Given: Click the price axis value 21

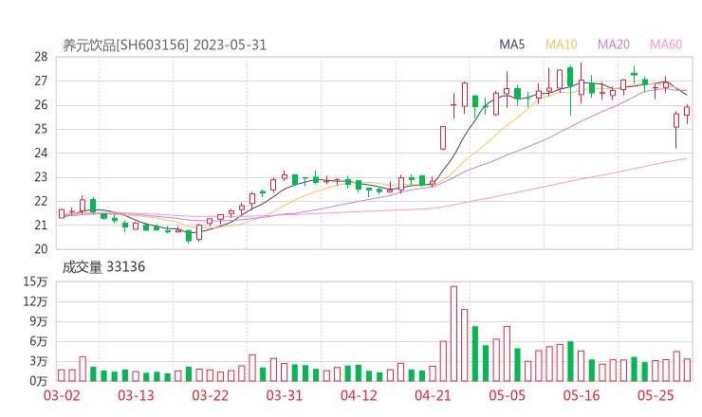Looking at the screenshot, I should coord(41,225).
